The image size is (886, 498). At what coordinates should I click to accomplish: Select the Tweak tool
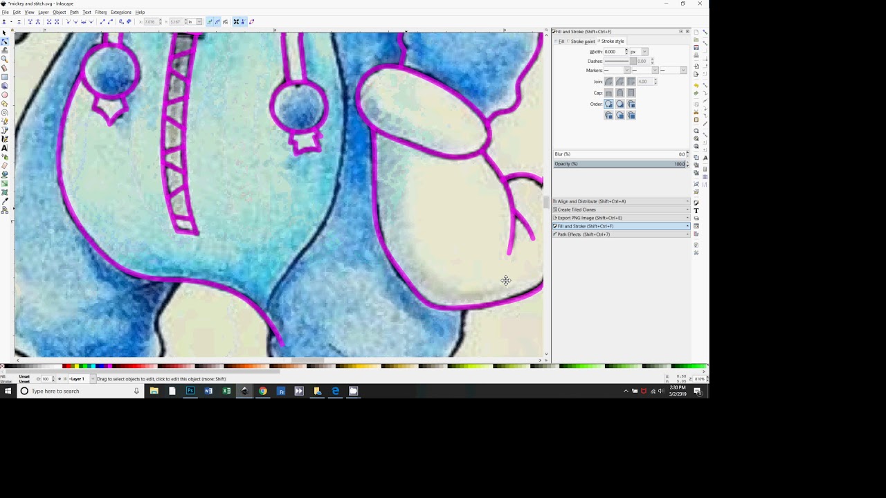click(5, 50)
